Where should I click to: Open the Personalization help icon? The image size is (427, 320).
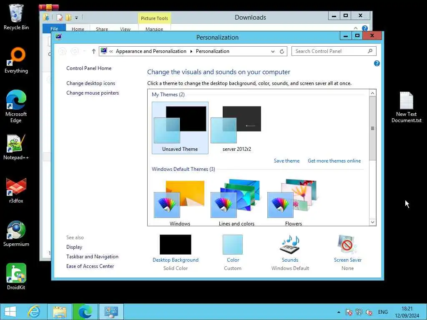coord(377,63)
